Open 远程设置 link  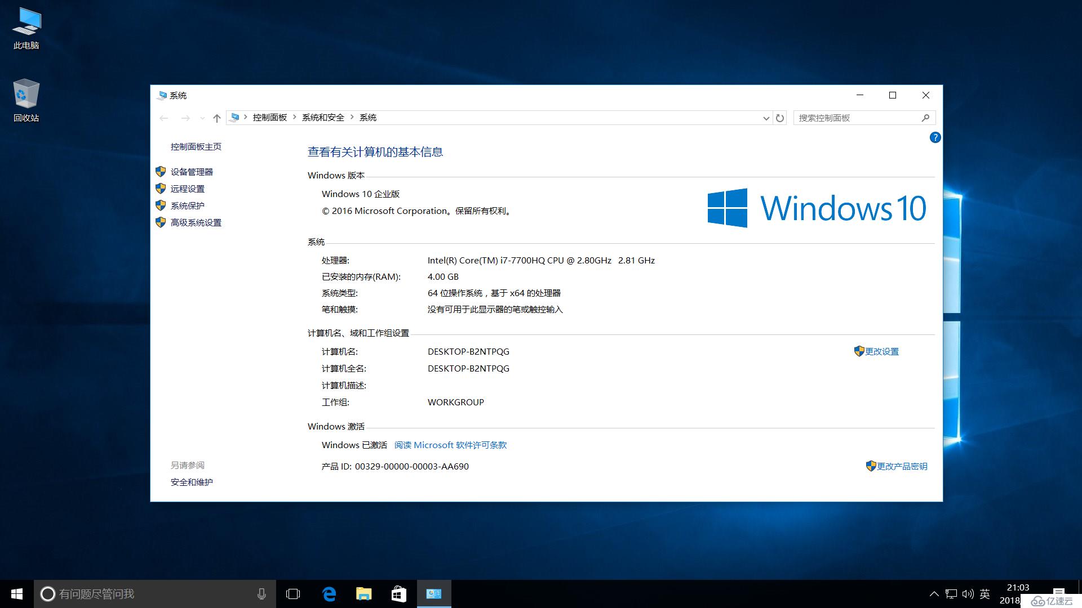188,189
